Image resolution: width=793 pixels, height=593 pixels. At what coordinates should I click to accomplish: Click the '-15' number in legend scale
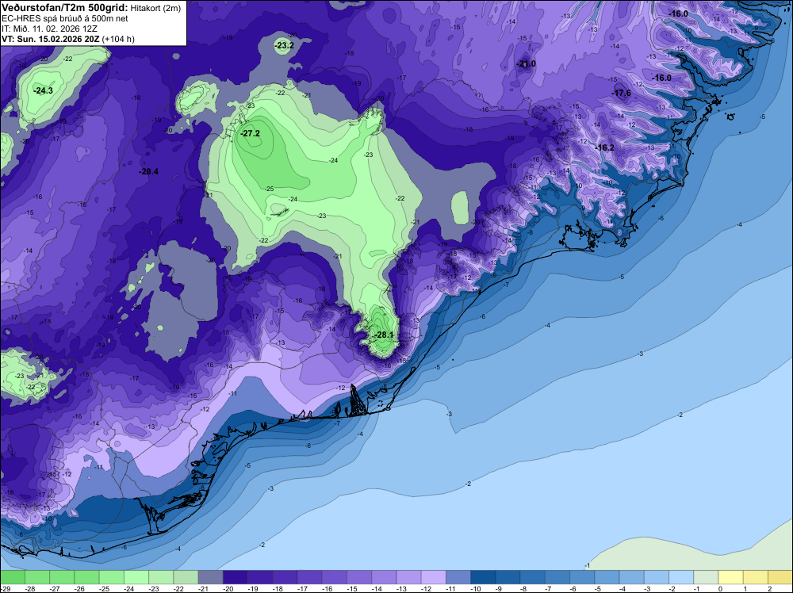click(x=351, y=589)
